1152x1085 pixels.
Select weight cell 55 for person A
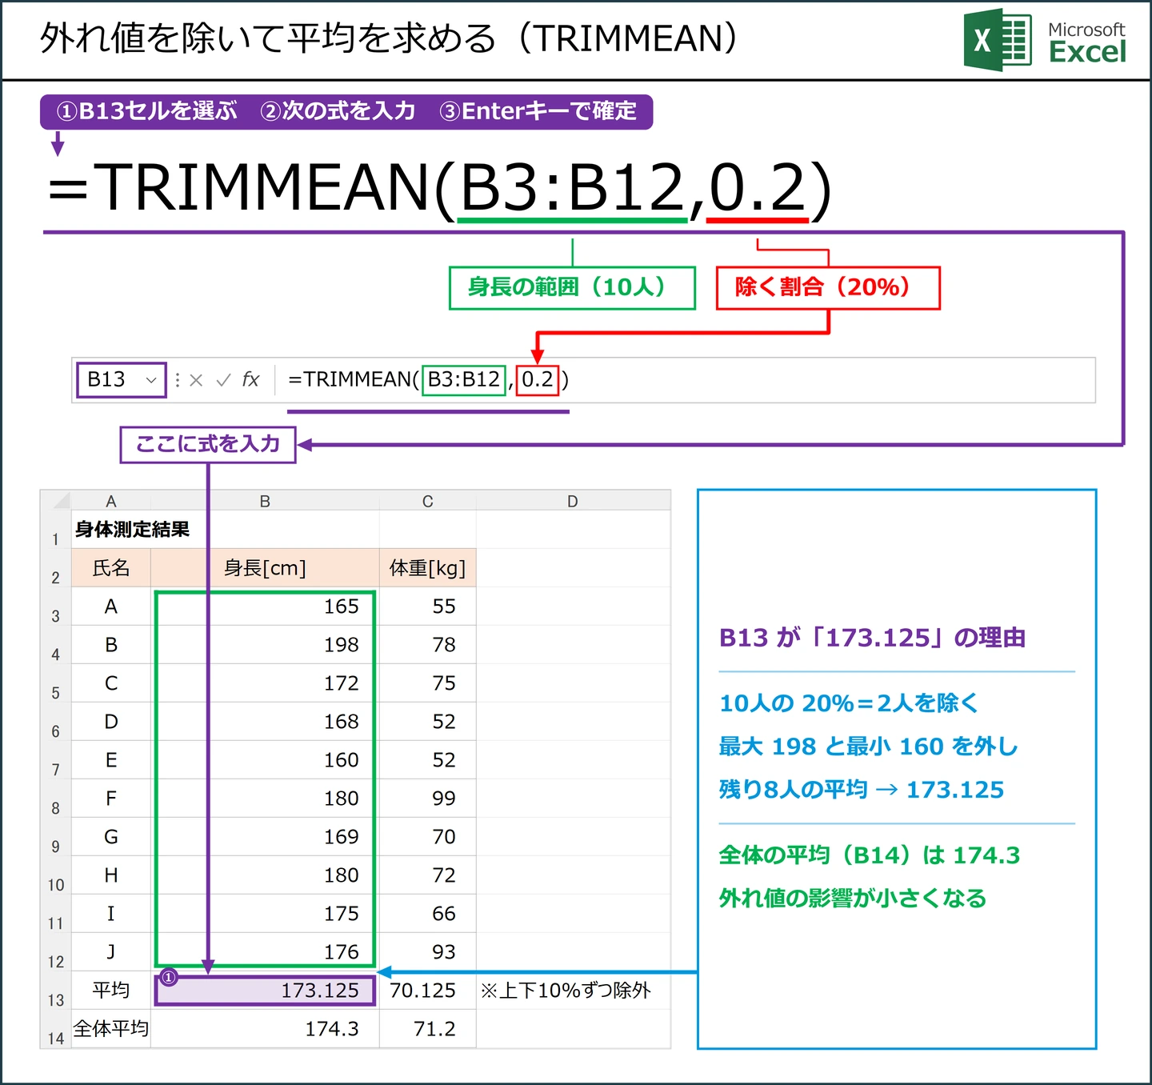point(428,607)
